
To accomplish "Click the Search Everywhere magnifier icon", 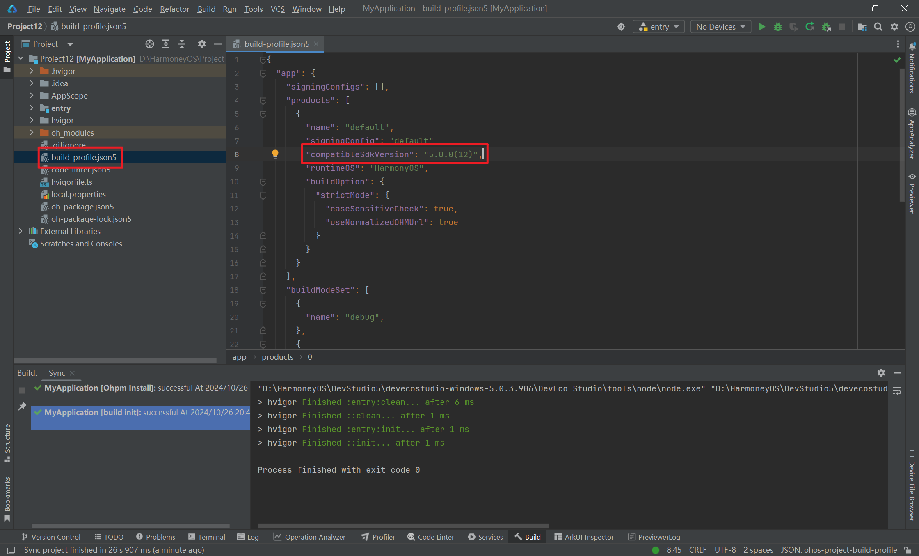I will (878, 27).
